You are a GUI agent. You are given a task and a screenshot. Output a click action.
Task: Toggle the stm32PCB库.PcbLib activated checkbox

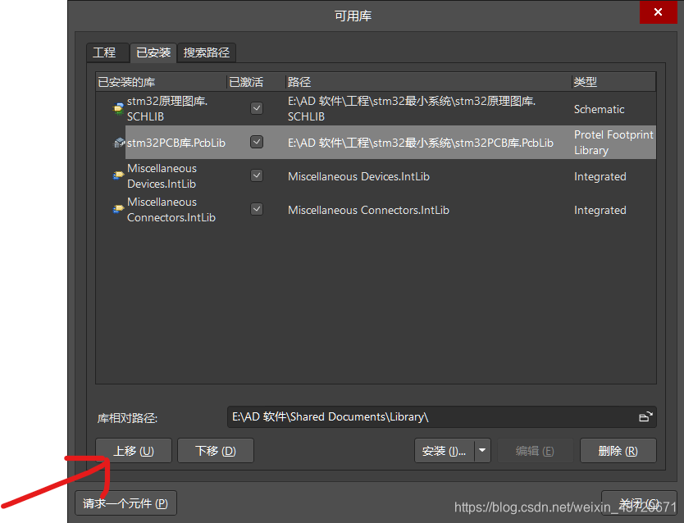[257, 142]
